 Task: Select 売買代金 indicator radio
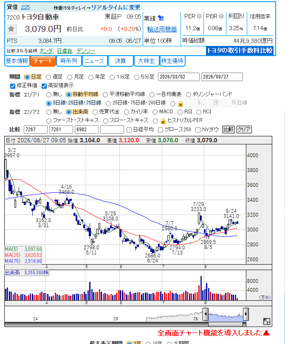coord(95,112)
